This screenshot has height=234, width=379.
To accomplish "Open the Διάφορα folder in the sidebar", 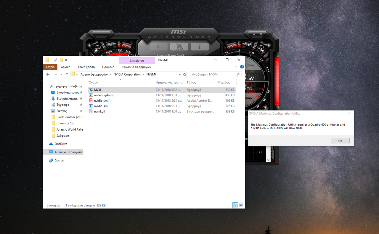I will 62,136.
